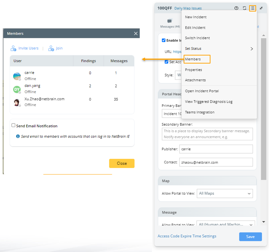
Task: Click the 35 messages count cell
Action: coord(116,99)
